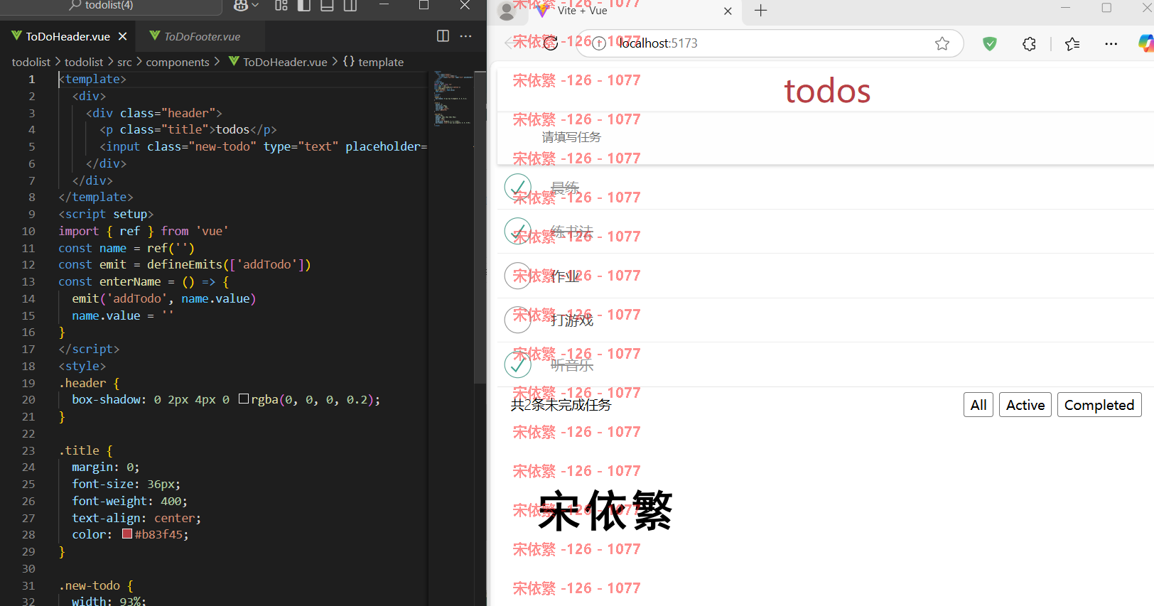Click '<script setup>' on line 9

click(106, 214)
